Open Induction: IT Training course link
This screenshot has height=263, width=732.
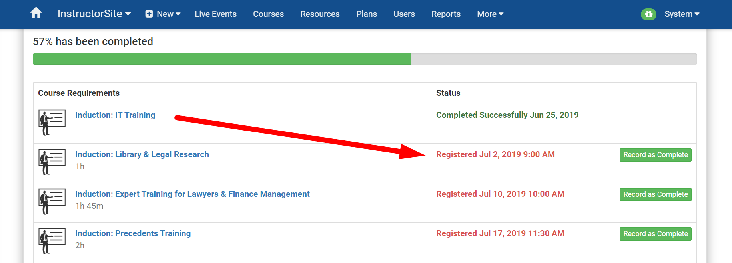pos(115,115)
